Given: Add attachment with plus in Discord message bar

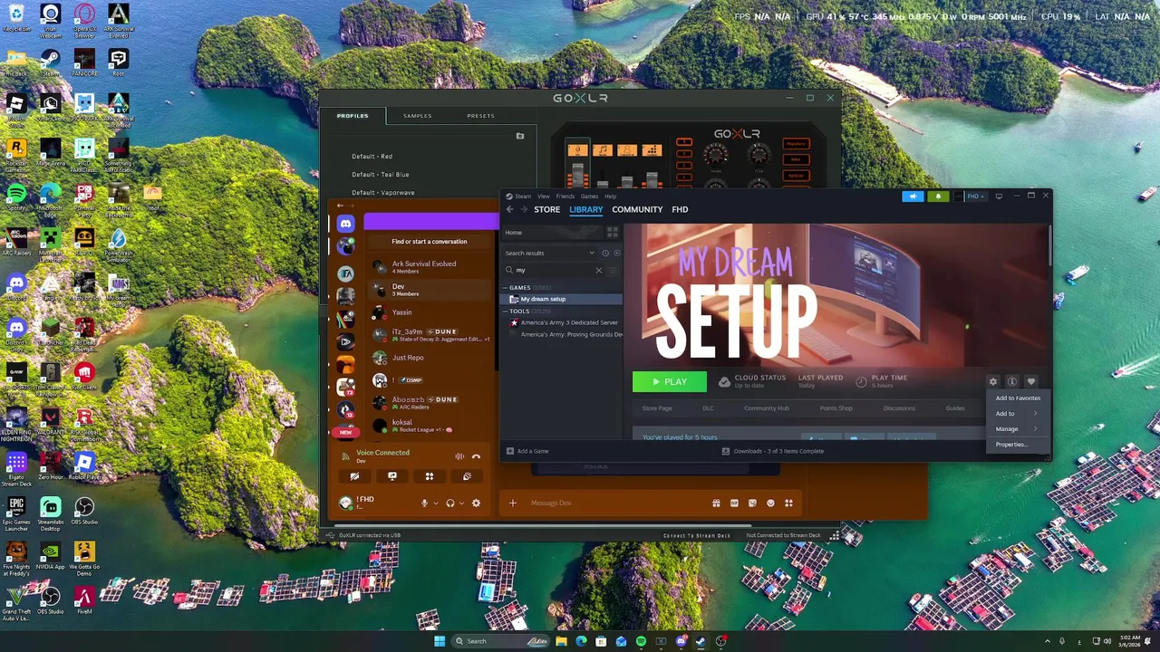Looking at the screenshot, I should click(513, 503).
